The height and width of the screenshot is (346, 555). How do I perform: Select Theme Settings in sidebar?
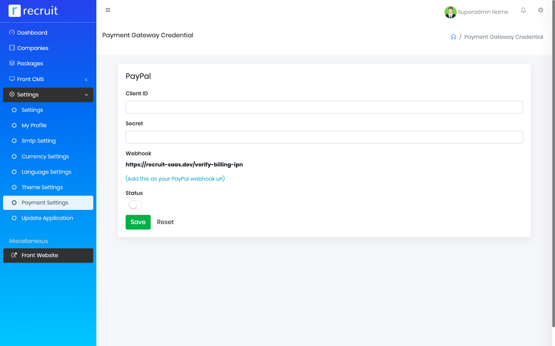(42, 187)
